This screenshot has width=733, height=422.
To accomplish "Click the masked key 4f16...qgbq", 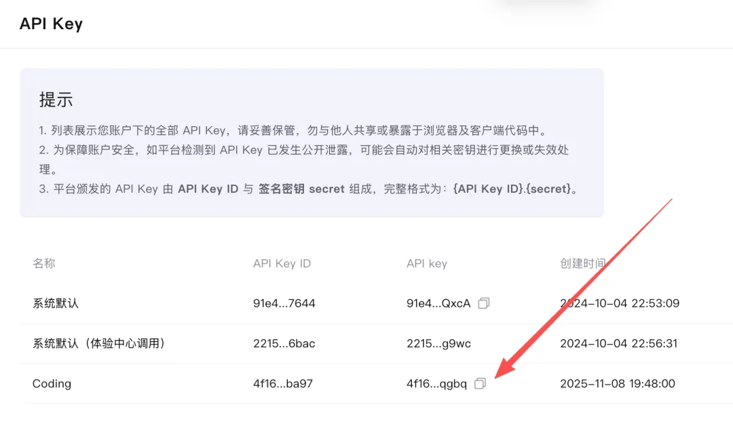I will click(x=436, y=383).
